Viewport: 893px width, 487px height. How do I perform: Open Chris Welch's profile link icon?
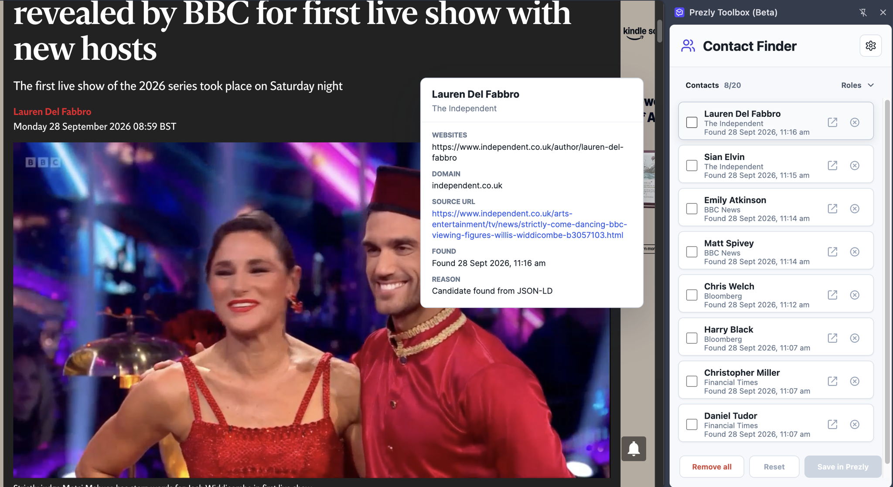(832, 295)
